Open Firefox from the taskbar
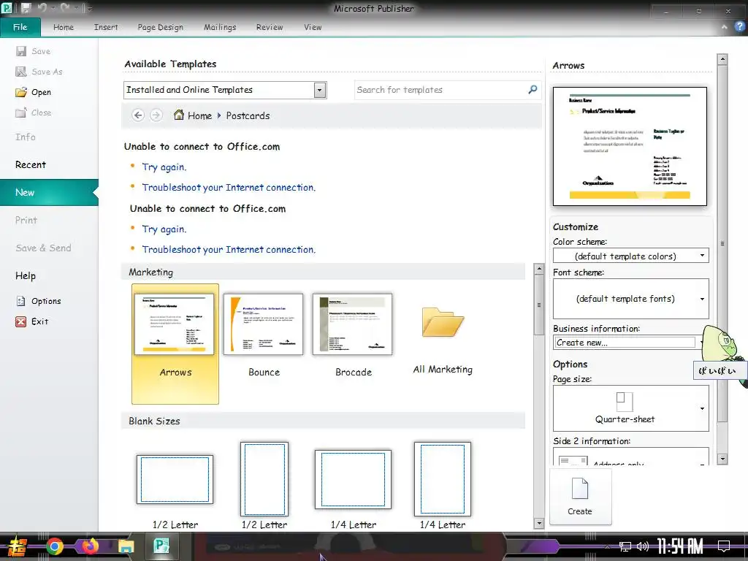The height and width of the screenshot is (561, 748). point(90,546)
